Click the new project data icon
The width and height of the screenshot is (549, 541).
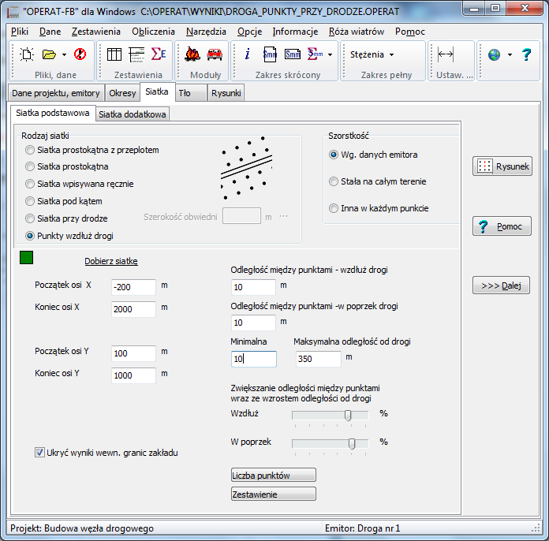27,54
